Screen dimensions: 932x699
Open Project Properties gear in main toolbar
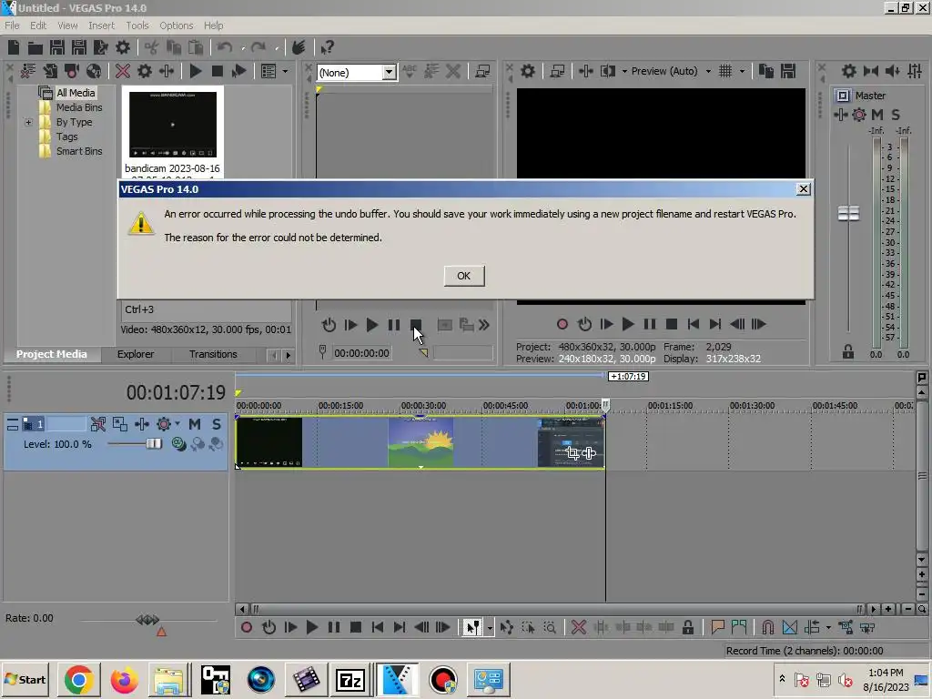(123, 47)
